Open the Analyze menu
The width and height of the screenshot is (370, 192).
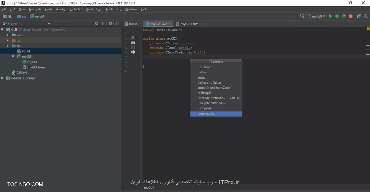(61, 9)
